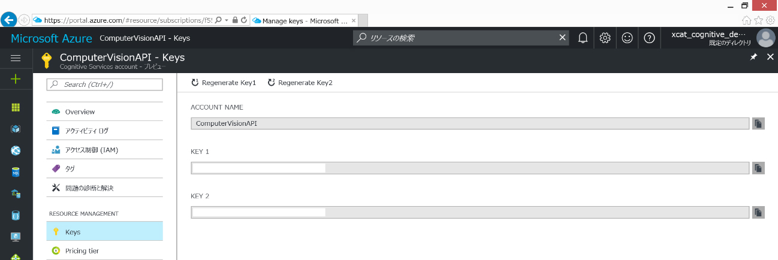The image size is (778, 260).
Task: Copy the Account Name to clipboard
Action: [758, 123]
